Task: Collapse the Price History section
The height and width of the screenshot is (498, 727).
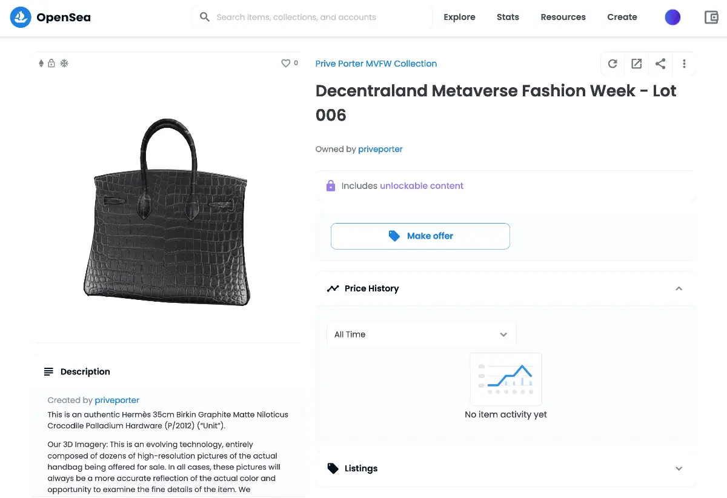Action: tap(679, 288)
